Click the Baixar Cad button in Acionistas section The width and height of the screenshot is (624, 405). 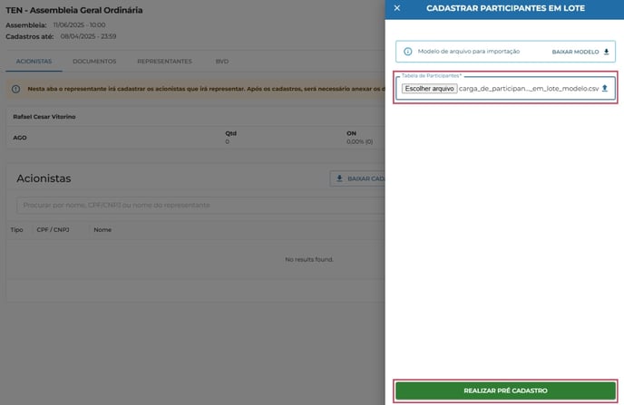tap(357, 178)
